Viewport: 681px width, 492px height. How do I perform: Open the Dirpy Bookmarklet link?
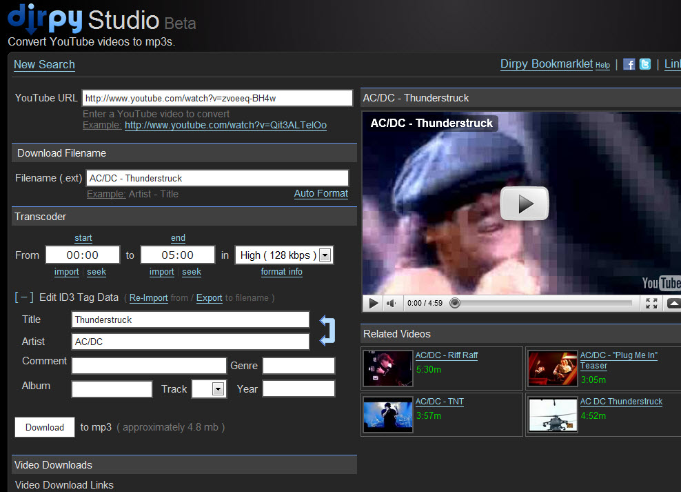tap(547, 64)
